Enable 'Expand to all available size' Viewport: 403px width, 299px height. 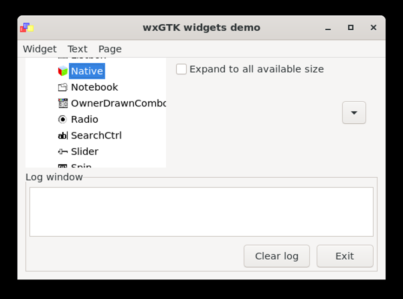181,69
